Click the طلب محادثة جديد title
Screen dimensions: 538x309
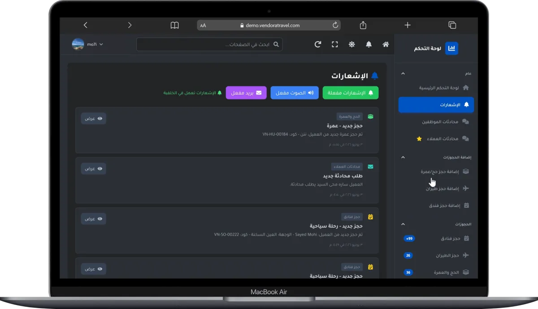click(x=343, y=176)
